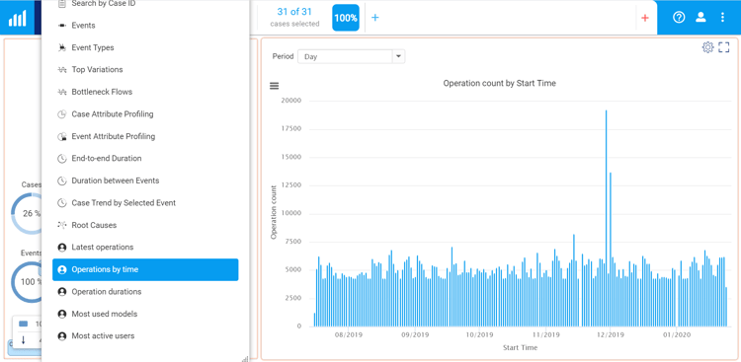The image size is (741, 362).
Task: Click 31 of 31 cases selected
Action: point(294,18)
